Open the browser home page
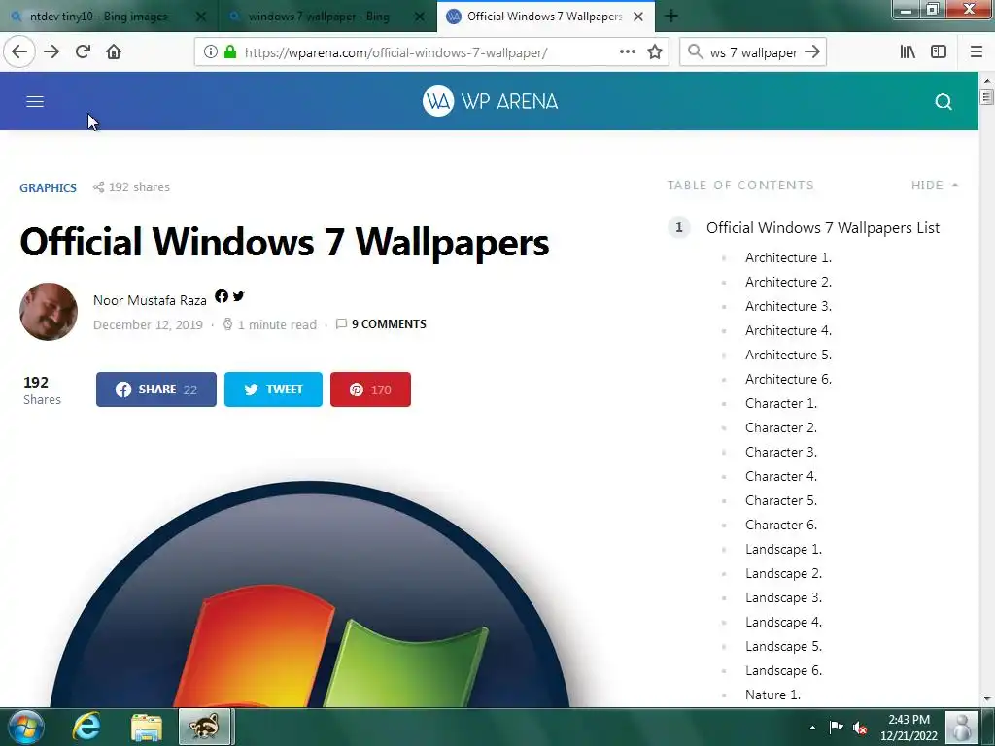This screenshot has height=746, width=995. click(x=114, y=52)
